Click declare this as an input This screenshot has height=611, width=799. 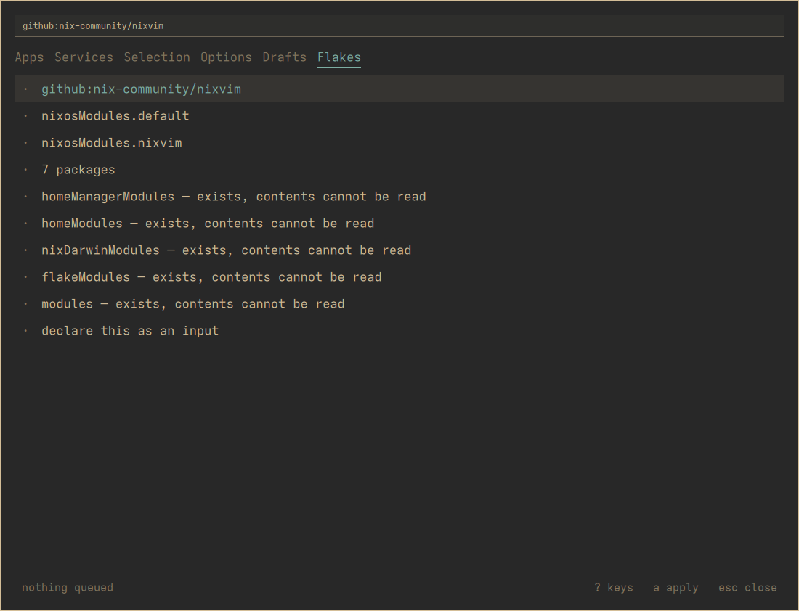[399, 331]
